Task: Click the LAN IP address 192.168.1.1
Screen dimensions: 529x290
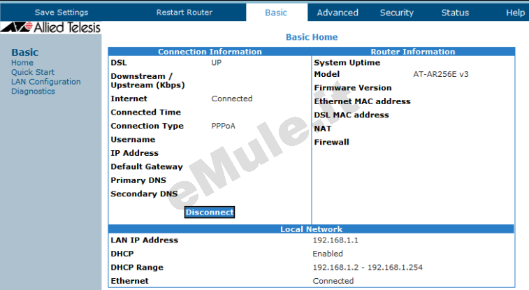Action: click(335, 240)
